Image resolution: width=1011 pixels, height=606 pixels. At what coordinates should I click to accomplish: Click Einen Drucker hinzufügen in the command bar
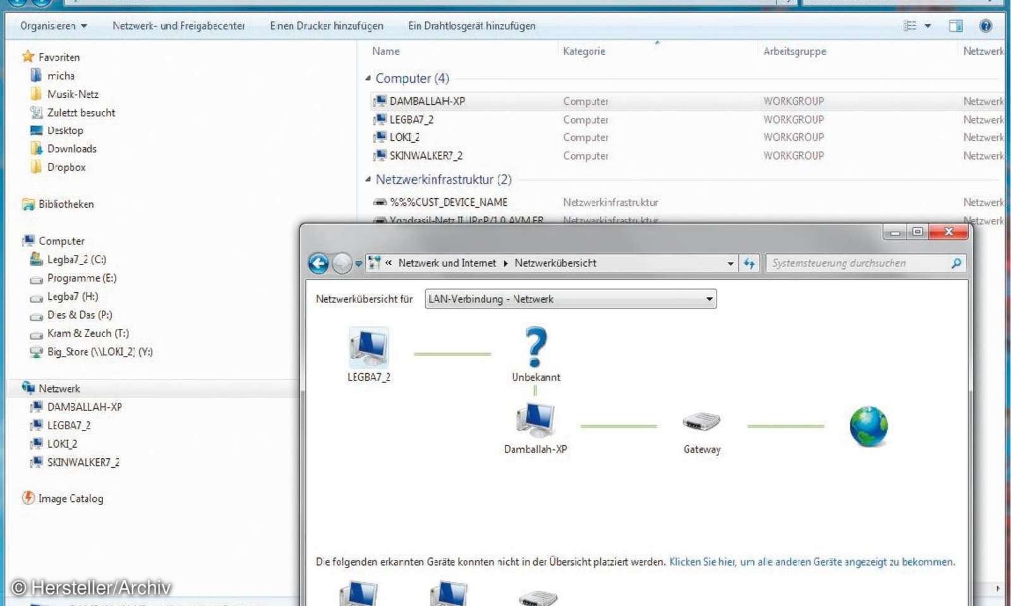coord(326,26)
